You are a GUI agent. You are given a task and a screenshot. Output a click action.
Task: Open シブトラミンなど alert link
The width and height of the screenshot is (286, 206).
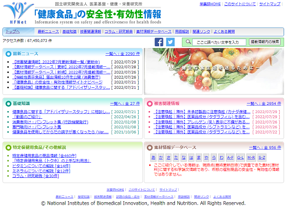coord(202,127)
